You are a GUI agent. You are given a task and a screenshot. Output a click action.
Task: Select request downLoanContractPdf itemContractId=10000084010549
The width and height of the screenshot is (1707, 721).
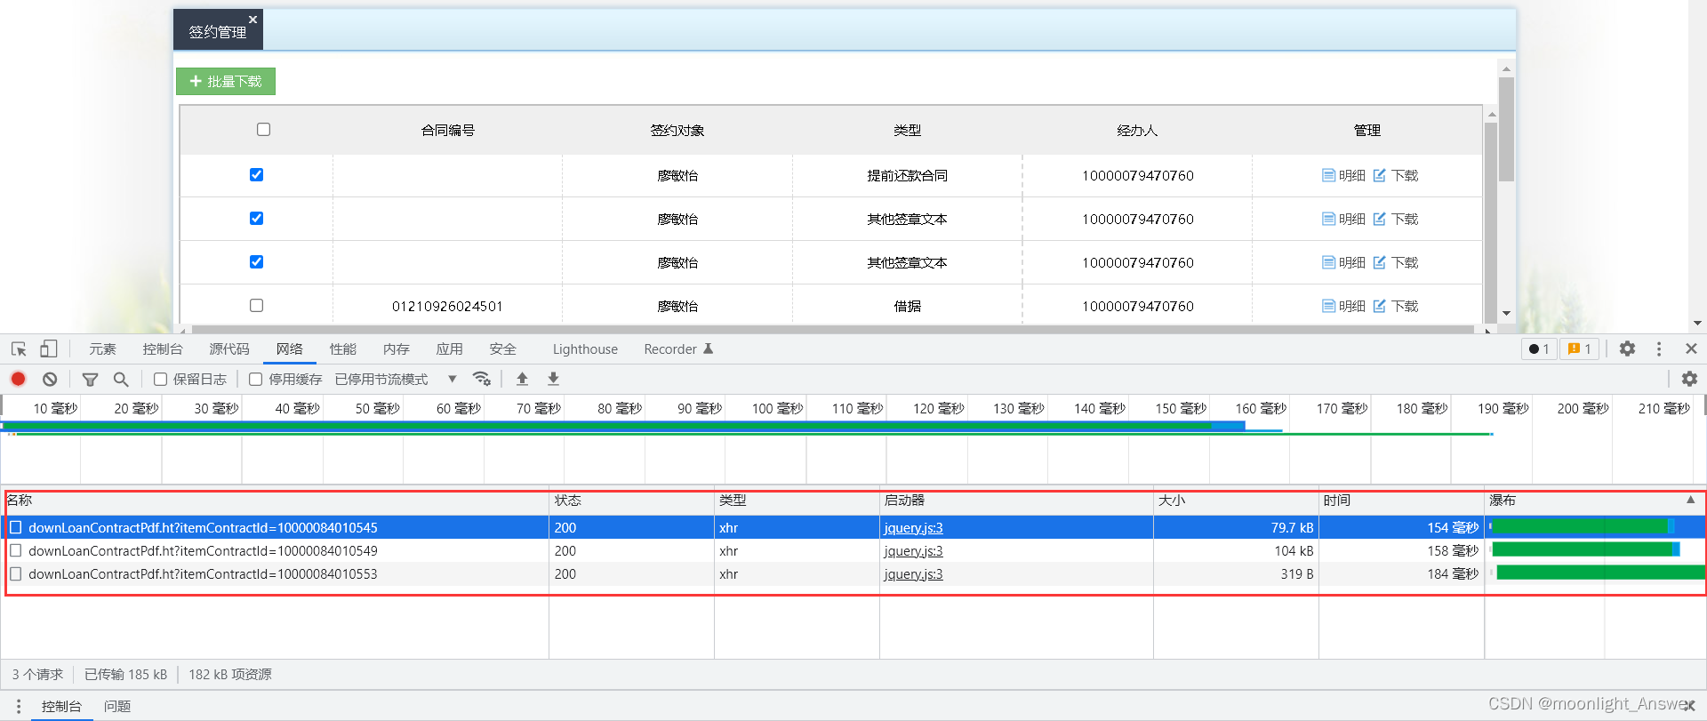(203, 550)
